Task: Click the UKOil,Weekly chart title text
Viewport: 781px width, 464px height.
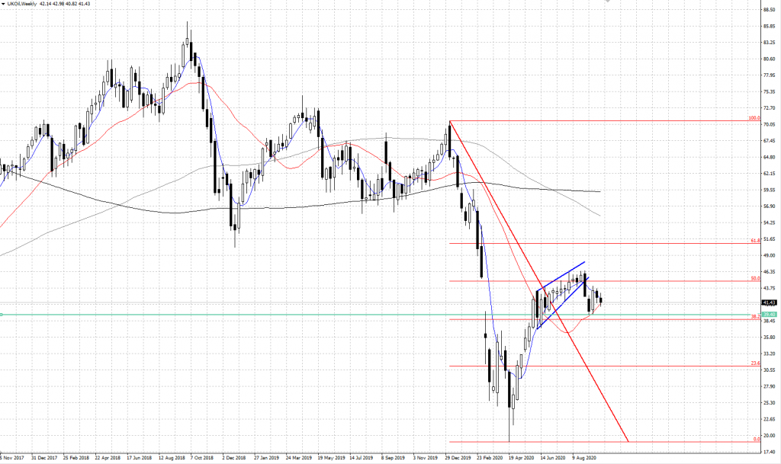Action: point(24,5)
